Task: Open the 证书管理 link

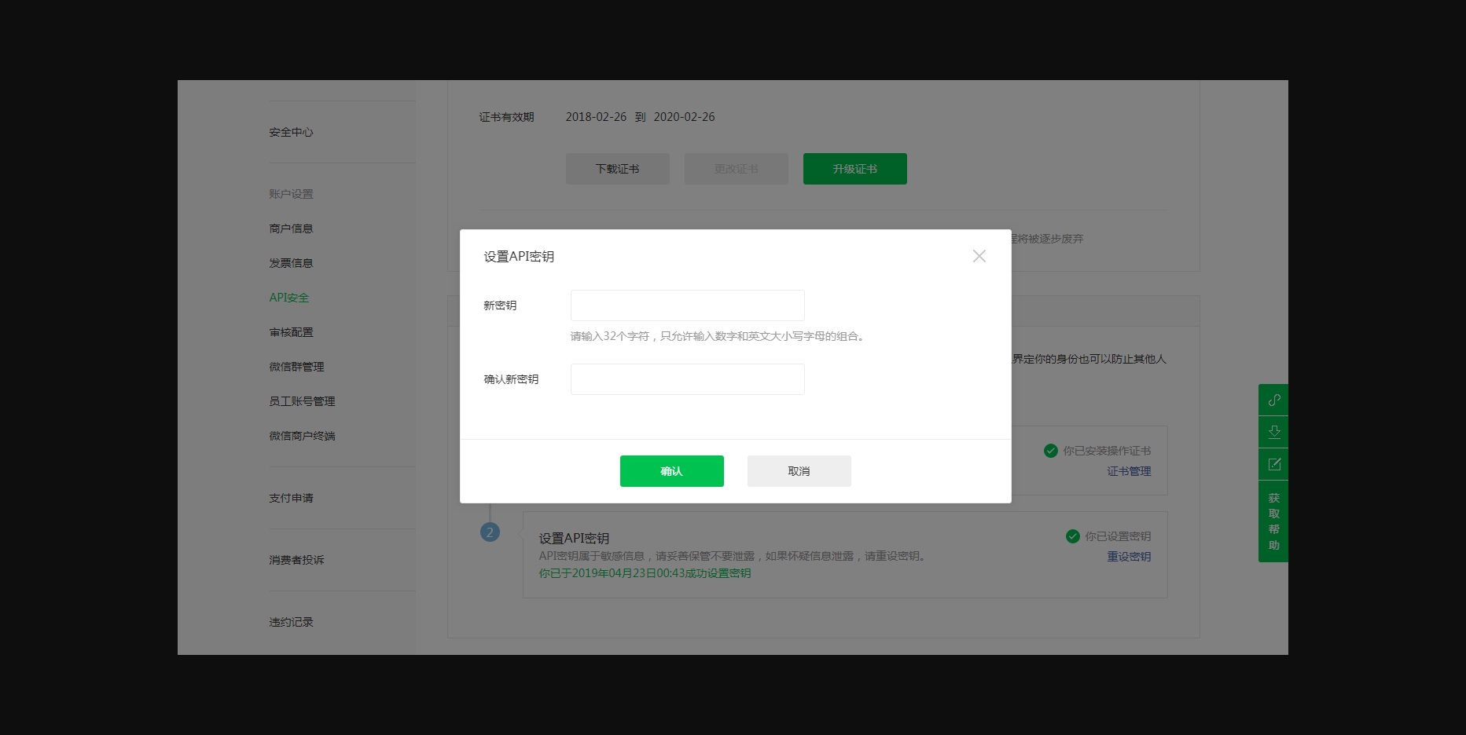Action: [x=1129, y=471]
